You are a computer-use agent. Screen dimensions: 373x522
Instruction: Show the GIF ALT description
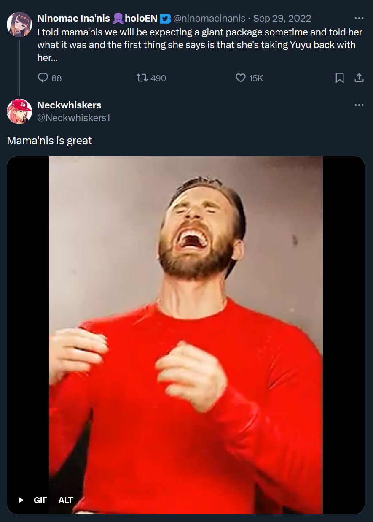pyautogui.click(x=66, y=500)
